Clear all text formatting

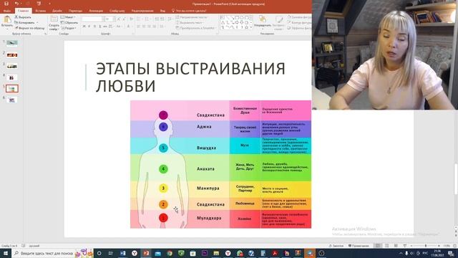131,19
